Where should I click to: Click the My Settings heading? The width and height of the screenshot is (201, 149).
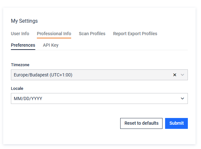click(x=24, y=21)
